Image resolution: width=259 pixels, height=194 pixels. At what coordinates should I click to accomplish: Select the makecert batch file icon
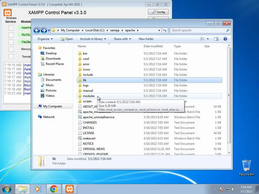[x=80, y=138]
